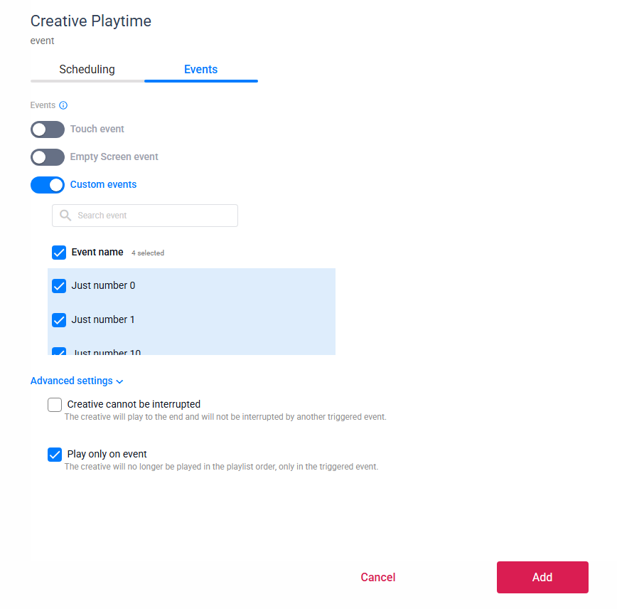Click the Cancel link
The height and width of the screenshot is (609, 617).
(377, 578)
